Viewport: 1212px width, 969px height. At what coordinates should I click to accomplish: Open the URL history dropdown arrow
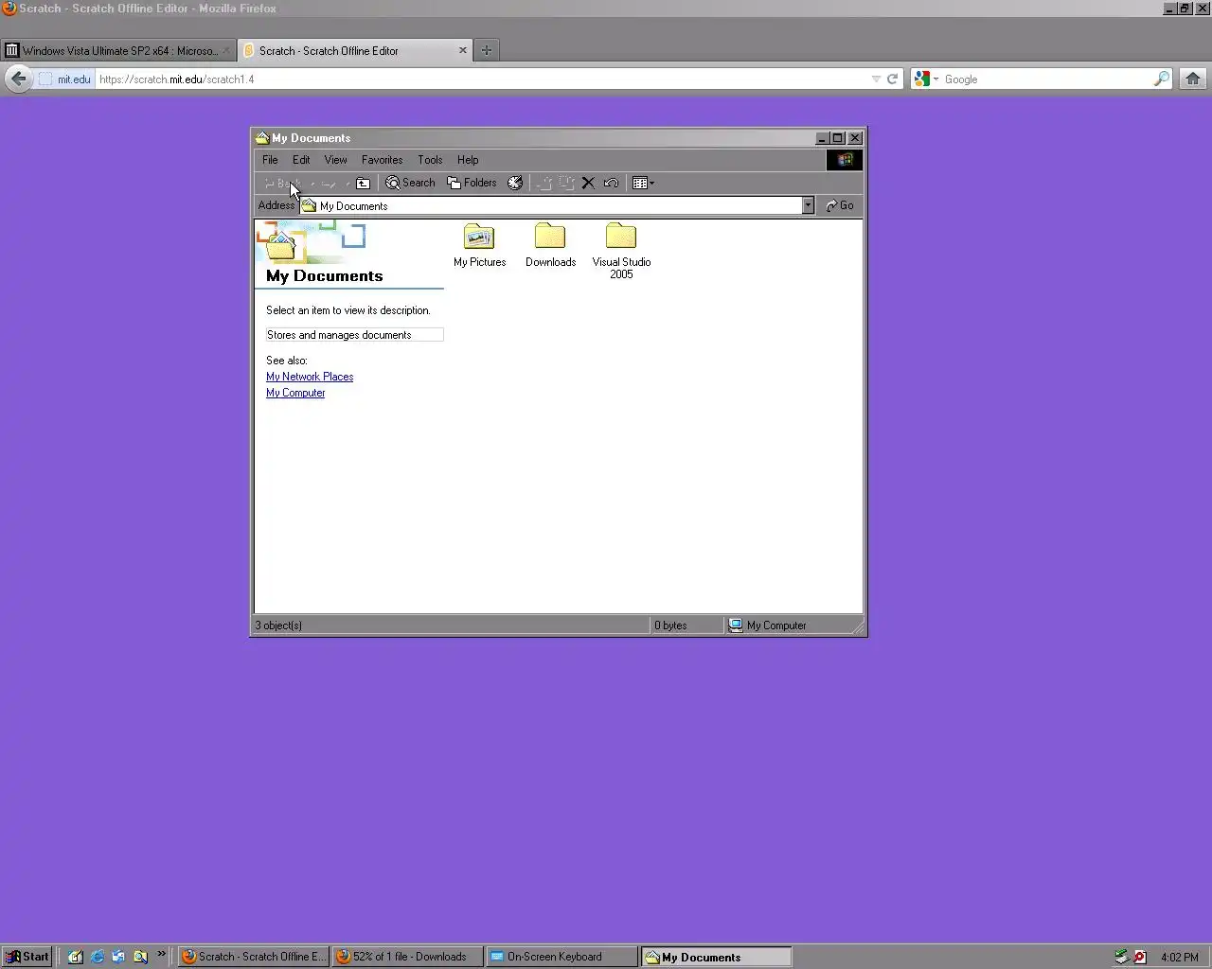[876, 79]
